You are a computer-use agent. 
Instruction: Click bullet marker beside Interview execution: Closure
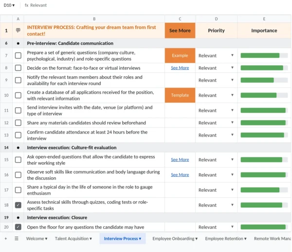(x=18, y=218)
